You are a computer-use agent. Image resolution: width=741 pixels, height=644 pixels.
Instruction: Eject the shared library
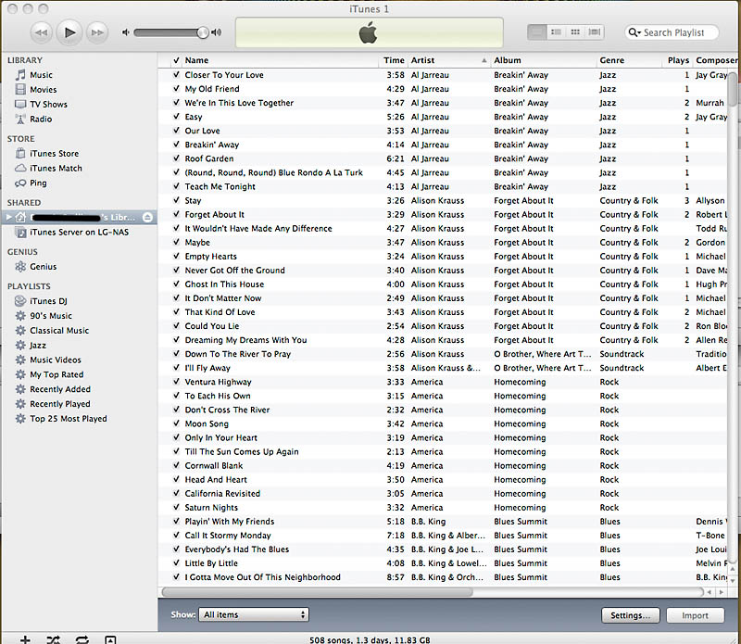pos(147,217)
